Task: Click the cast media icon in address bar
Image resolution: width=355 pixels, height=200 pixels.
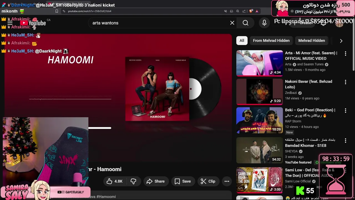Action: (232, 11)
